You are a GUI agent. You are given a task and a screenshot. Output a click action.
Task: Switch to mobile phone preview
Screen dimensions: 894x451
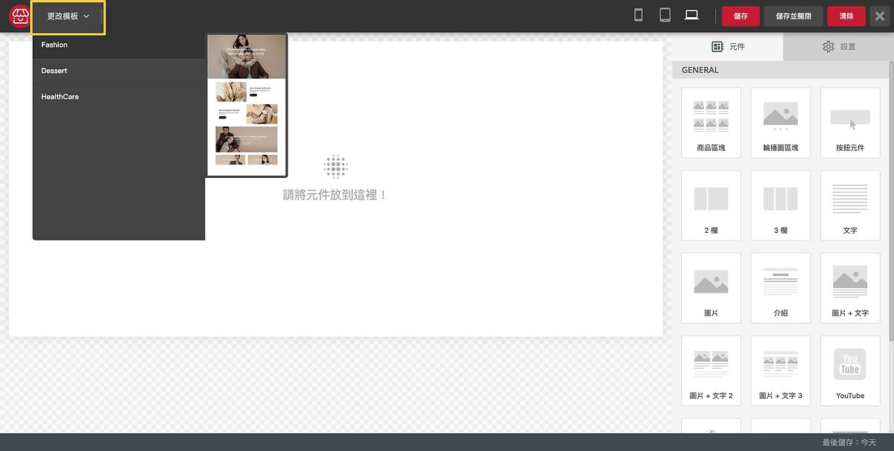pyautogui.click(x=638, y=16)
